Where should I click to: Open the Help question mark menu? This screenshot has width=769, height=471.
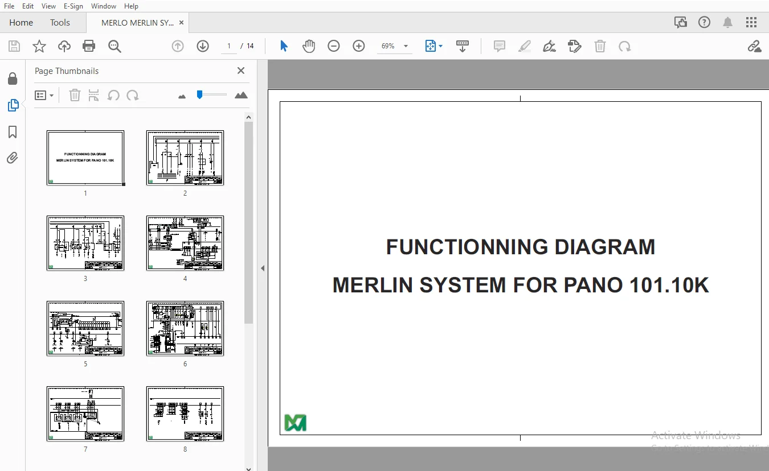tap(705, 23)
